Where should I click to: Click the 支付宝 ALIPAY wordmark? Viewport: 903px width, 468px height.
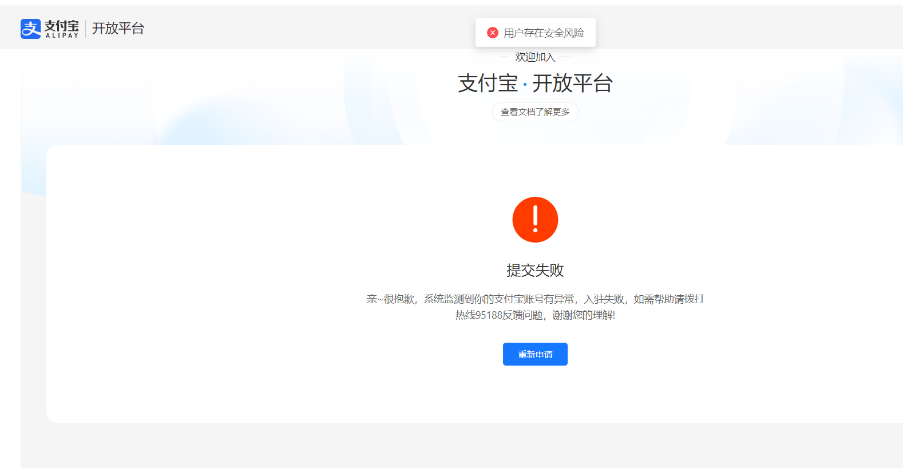62,29
